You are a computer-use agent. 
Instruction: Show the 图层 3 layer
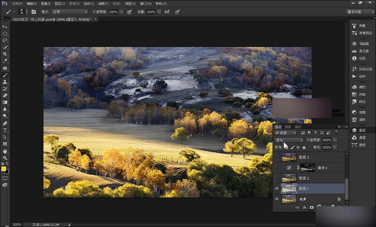coord(277,157)
